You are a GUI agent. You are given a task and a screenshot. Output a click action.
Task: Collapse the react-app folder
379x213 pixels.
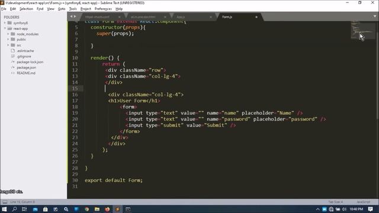(5, 28)
